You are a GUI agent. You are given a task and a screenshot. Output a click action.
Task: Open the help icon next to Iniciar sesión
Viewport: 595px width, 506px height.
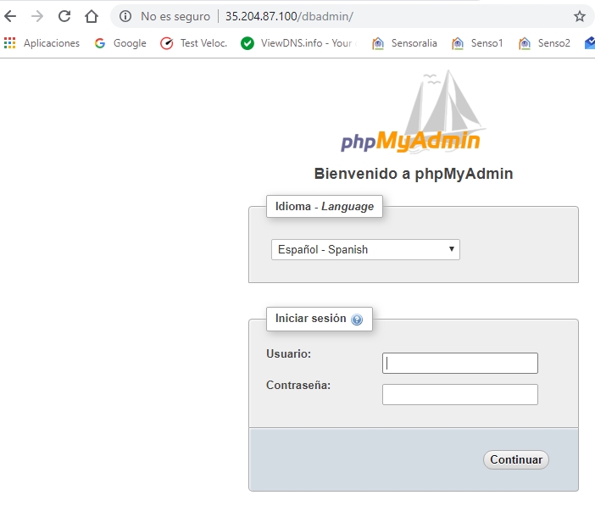pos(357,320)
